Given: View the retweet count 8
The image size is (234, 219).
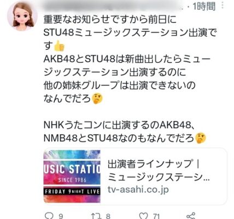Looking at the screenshot, I should pos(108,216).
